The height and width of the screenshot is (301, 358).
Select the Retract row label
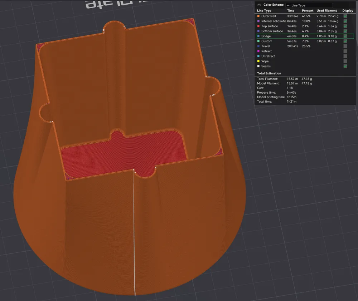[266, 51]
